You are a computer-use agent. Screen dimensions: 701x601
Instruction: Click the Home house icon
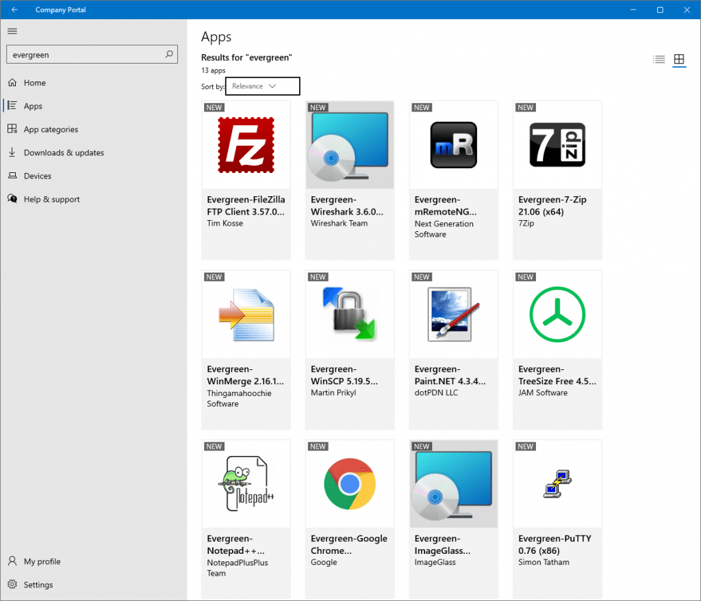[x=12, y=83]
